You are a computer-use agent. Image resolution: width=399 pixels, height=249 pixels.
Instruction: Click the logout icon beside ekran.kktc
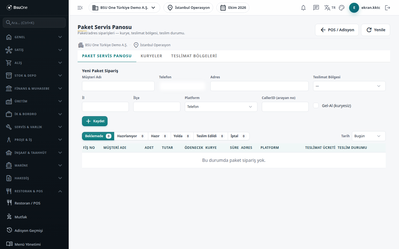[388, 8]
